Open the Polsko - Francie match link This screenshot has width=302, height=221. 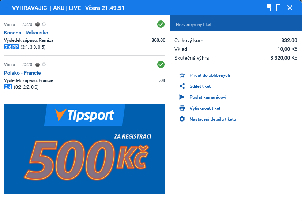(22, 73)
